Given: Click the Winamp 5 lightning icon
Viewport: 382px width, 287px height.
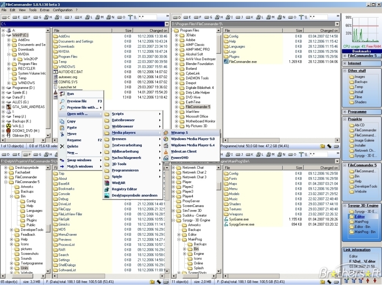Looking at the screenshot, I should tap(166, 133).
